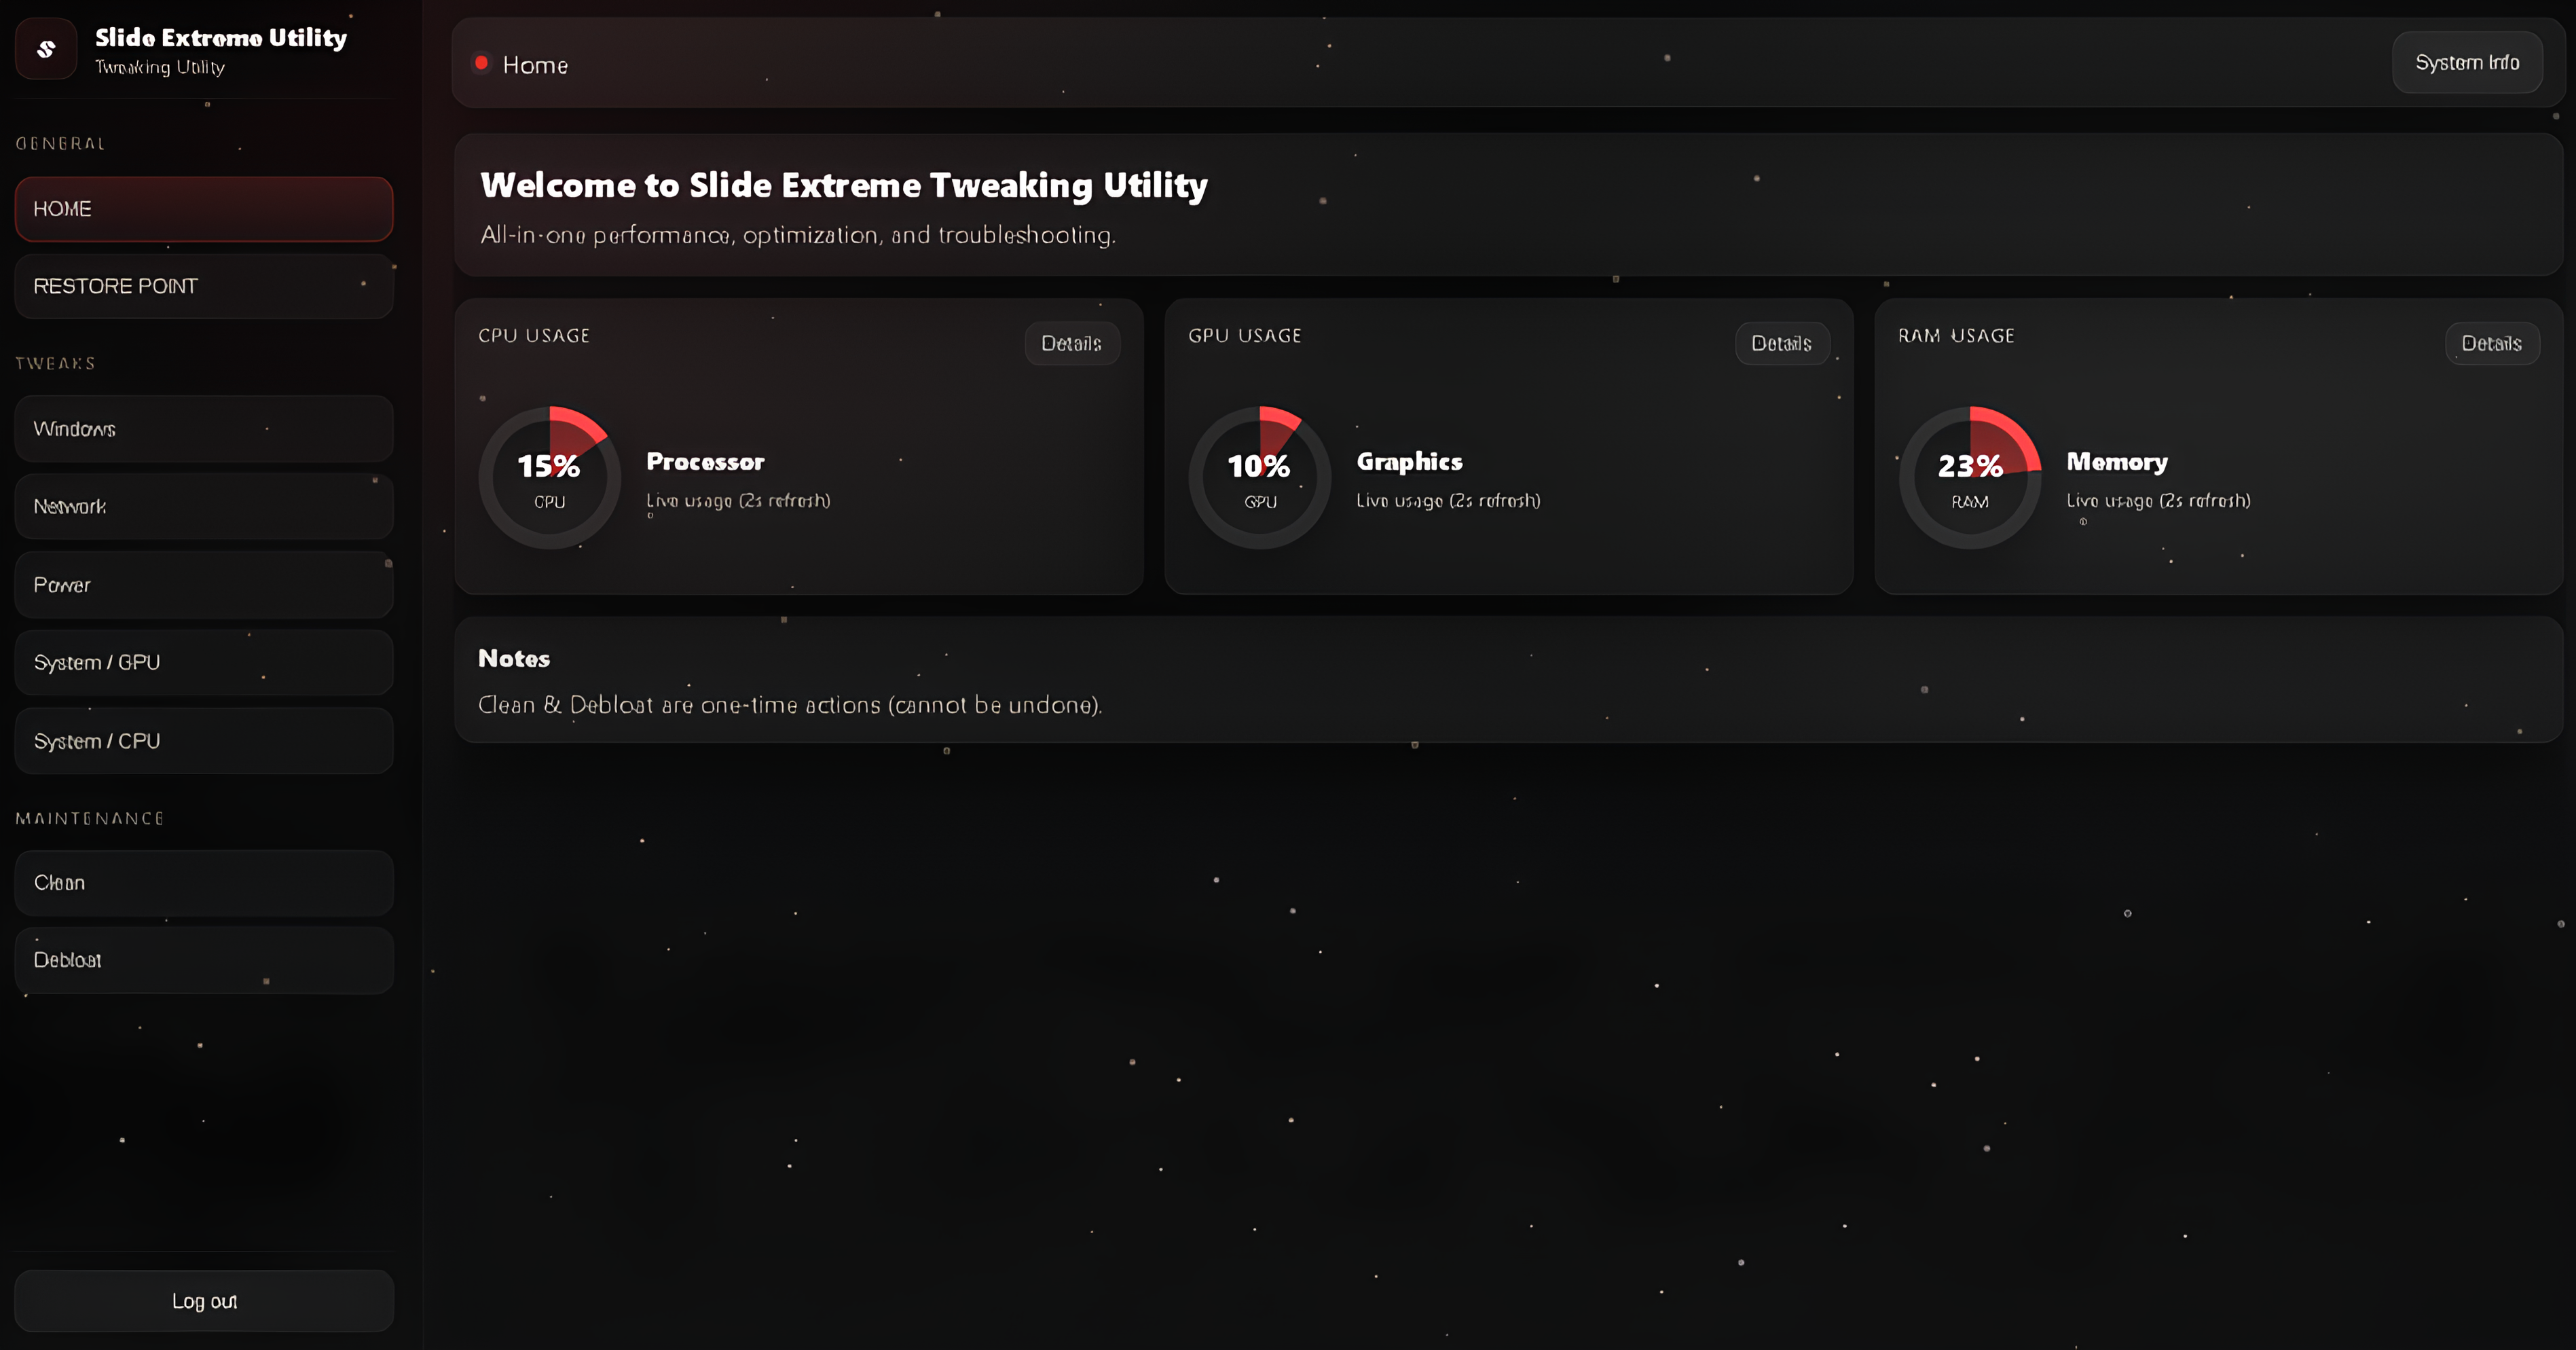Click the GPU usage circular gauge
2576x1350 pixels.
pyautogui.click(x=1259, y=477)
